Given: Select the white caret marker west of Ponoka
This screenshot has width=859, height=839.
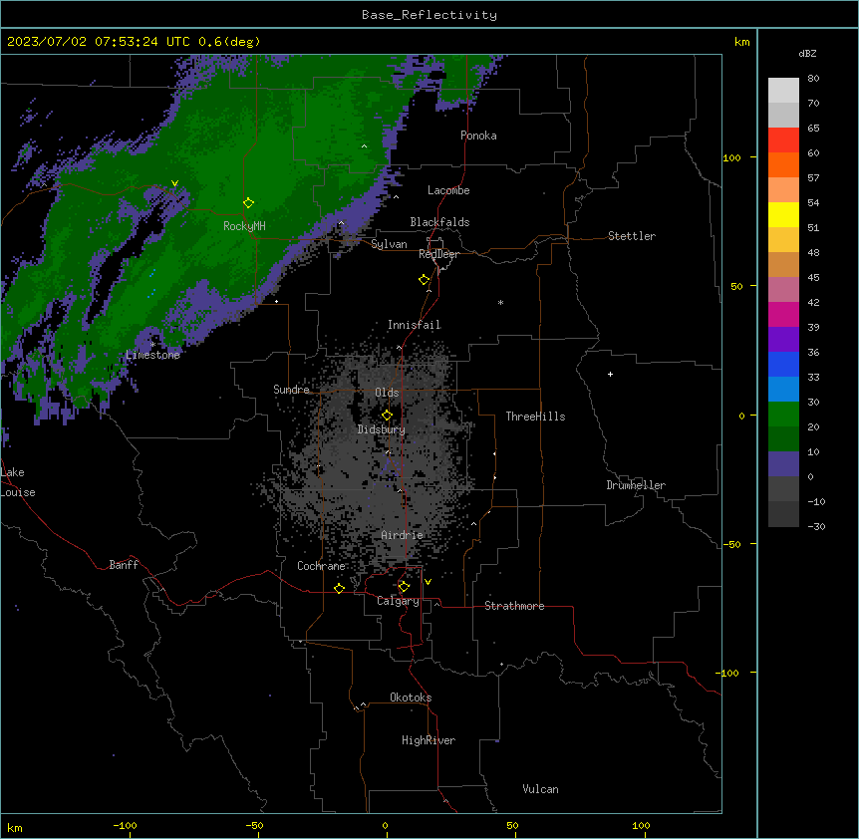Looking at the screenshot, I should 364,146.
